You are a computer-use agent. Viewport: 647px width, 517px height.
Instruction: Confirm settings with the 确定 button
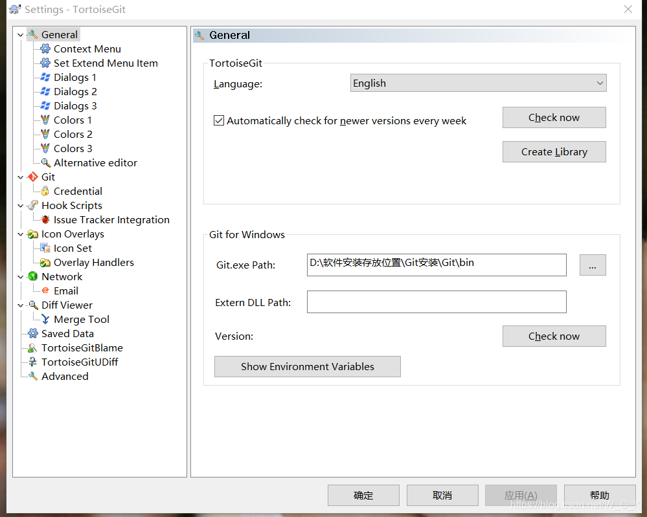tap(363, 495)
